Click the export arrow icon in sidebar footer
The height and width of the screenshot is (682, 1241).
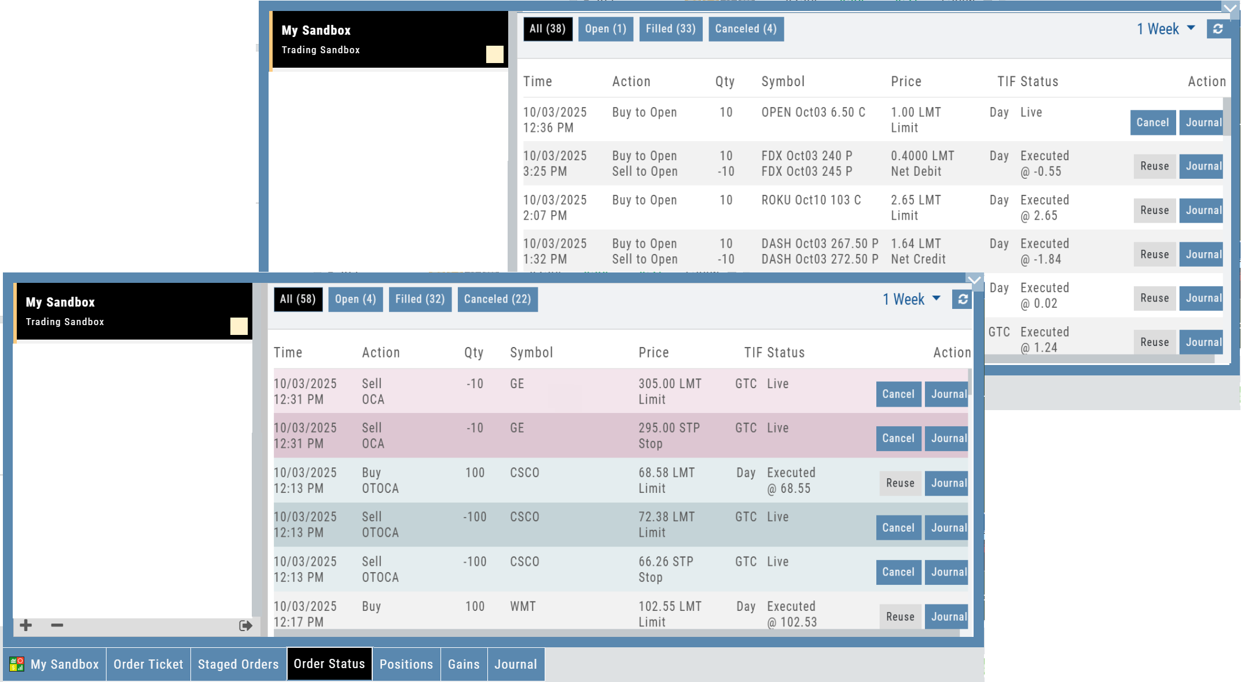[245, 625]
